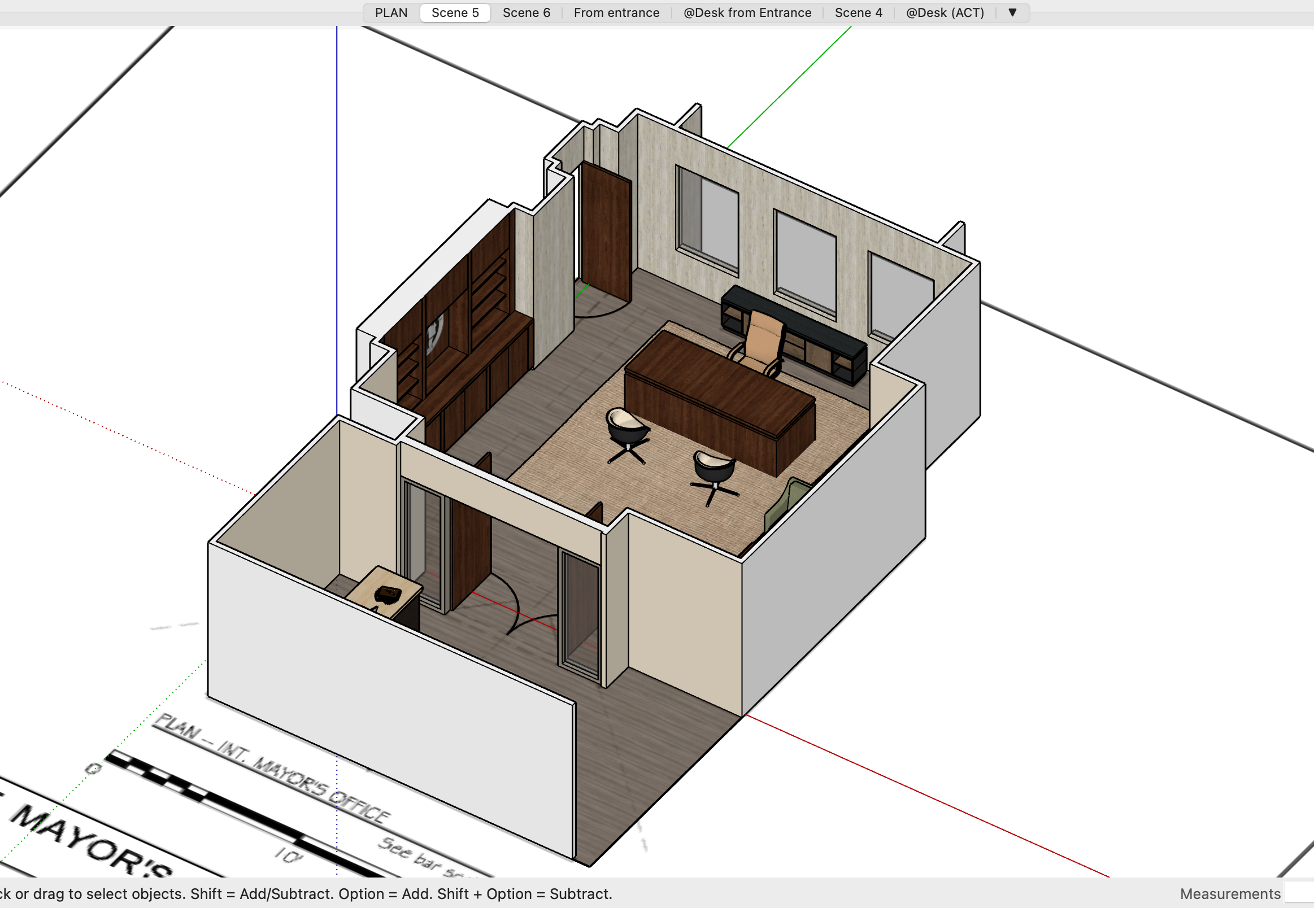Switch to @Desk from Entrance tab

[747, 12]
